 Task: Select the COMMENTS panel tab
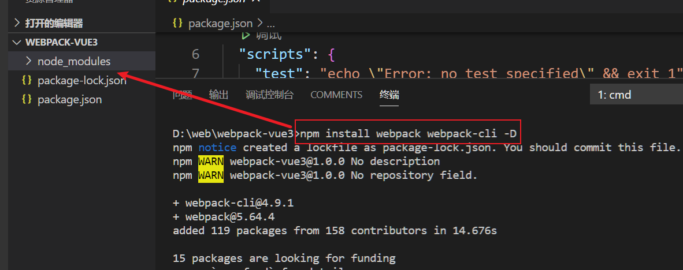pyautogui.click(x=336, y=95)
